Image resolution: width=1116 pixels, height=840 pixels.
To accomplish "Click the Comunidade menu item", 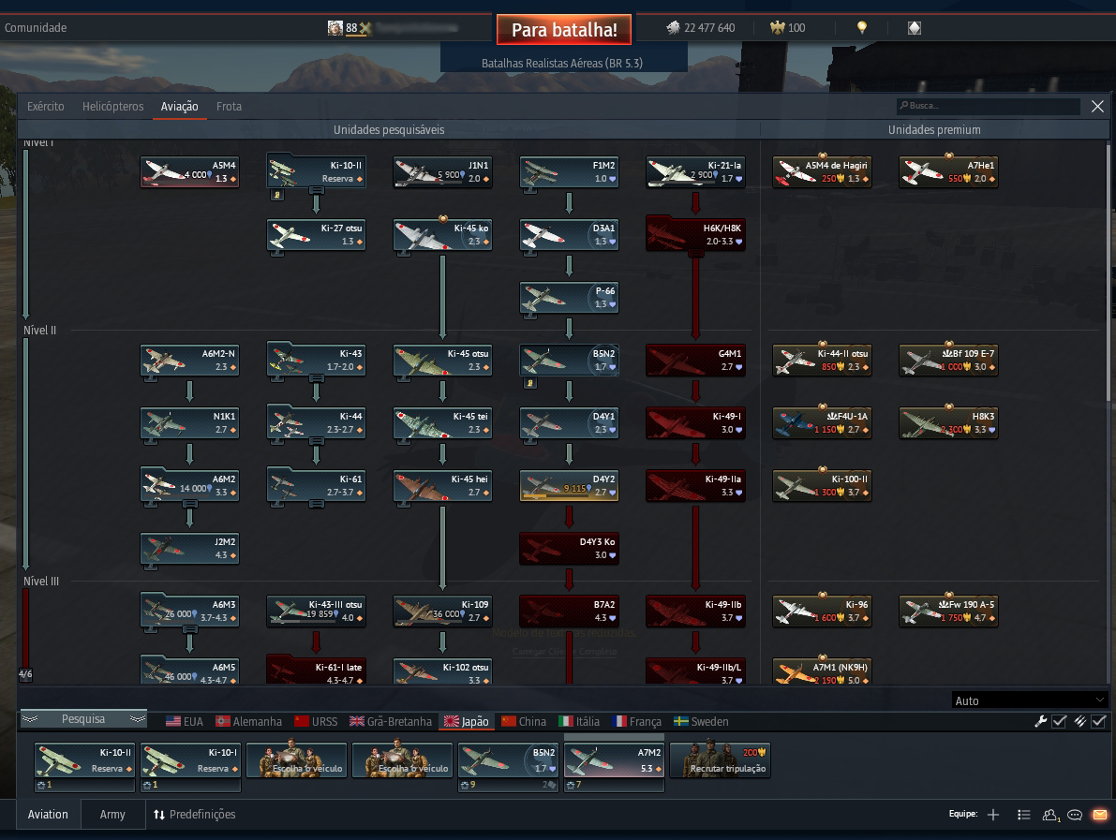I will click(36, 28).
